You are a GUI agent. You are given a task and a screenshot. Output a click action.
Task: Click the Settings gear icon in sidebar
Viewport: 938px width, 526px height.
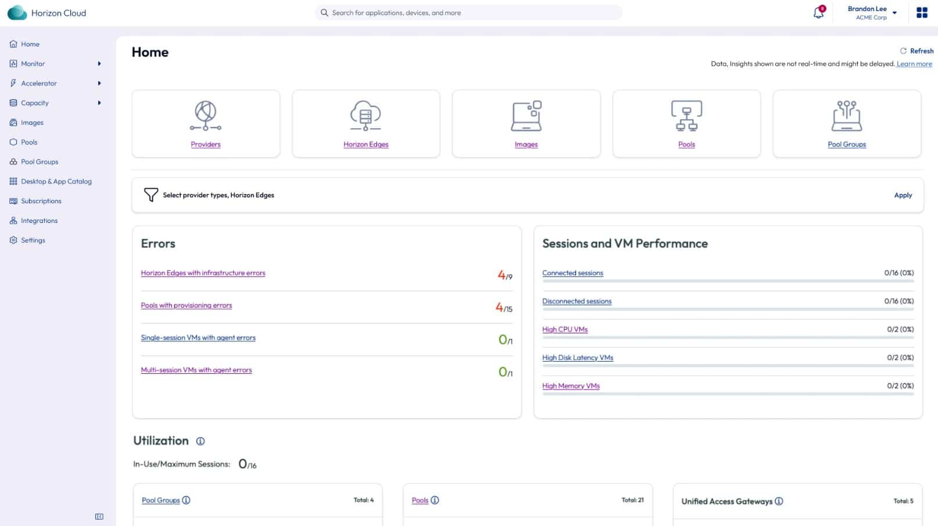point(13,240)
